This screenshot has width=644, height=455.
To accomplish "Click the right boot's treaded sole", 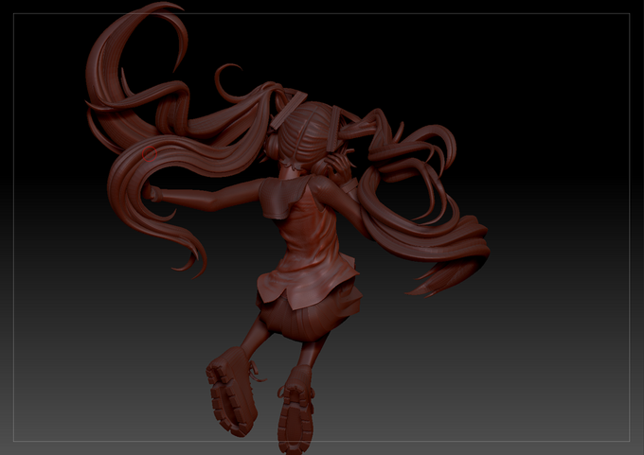I will (x=295, y=418).
